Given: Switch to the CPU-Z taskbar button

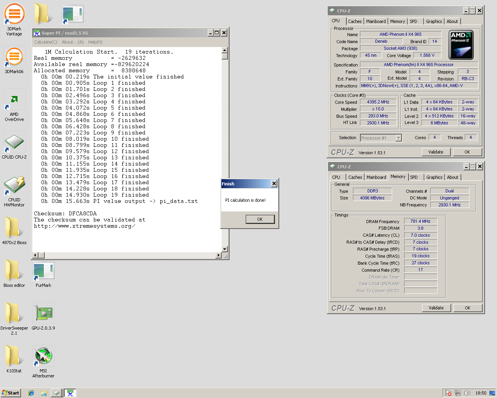Looking at the screenshot, I should (56, 393).
